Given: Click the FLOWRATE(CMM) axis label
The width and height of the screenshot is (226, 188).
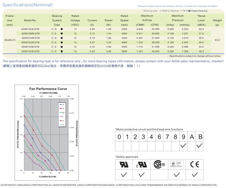Looking at the screenshot, I should tap(49, 93).
